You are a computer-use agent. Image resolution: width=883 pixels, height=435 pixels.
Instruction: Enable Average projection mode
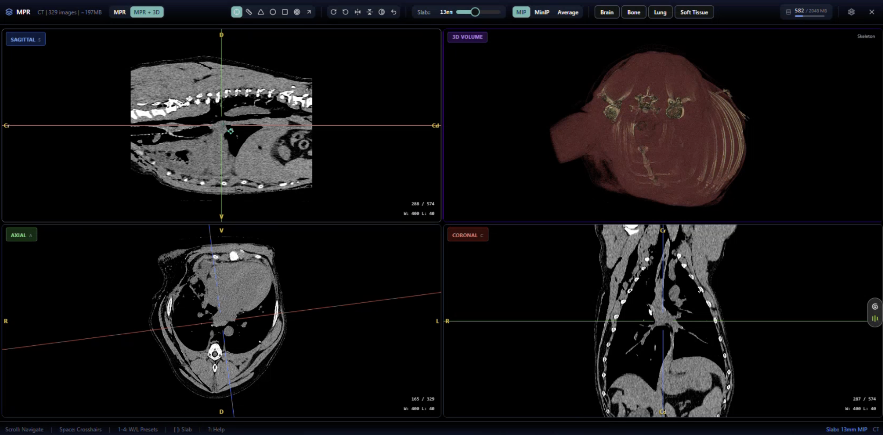pos(568,12)
